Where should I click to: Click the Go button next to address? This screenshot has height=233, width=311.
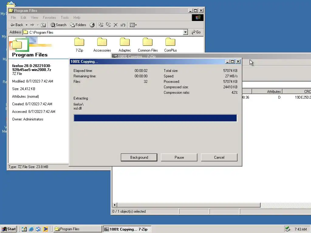196,32
